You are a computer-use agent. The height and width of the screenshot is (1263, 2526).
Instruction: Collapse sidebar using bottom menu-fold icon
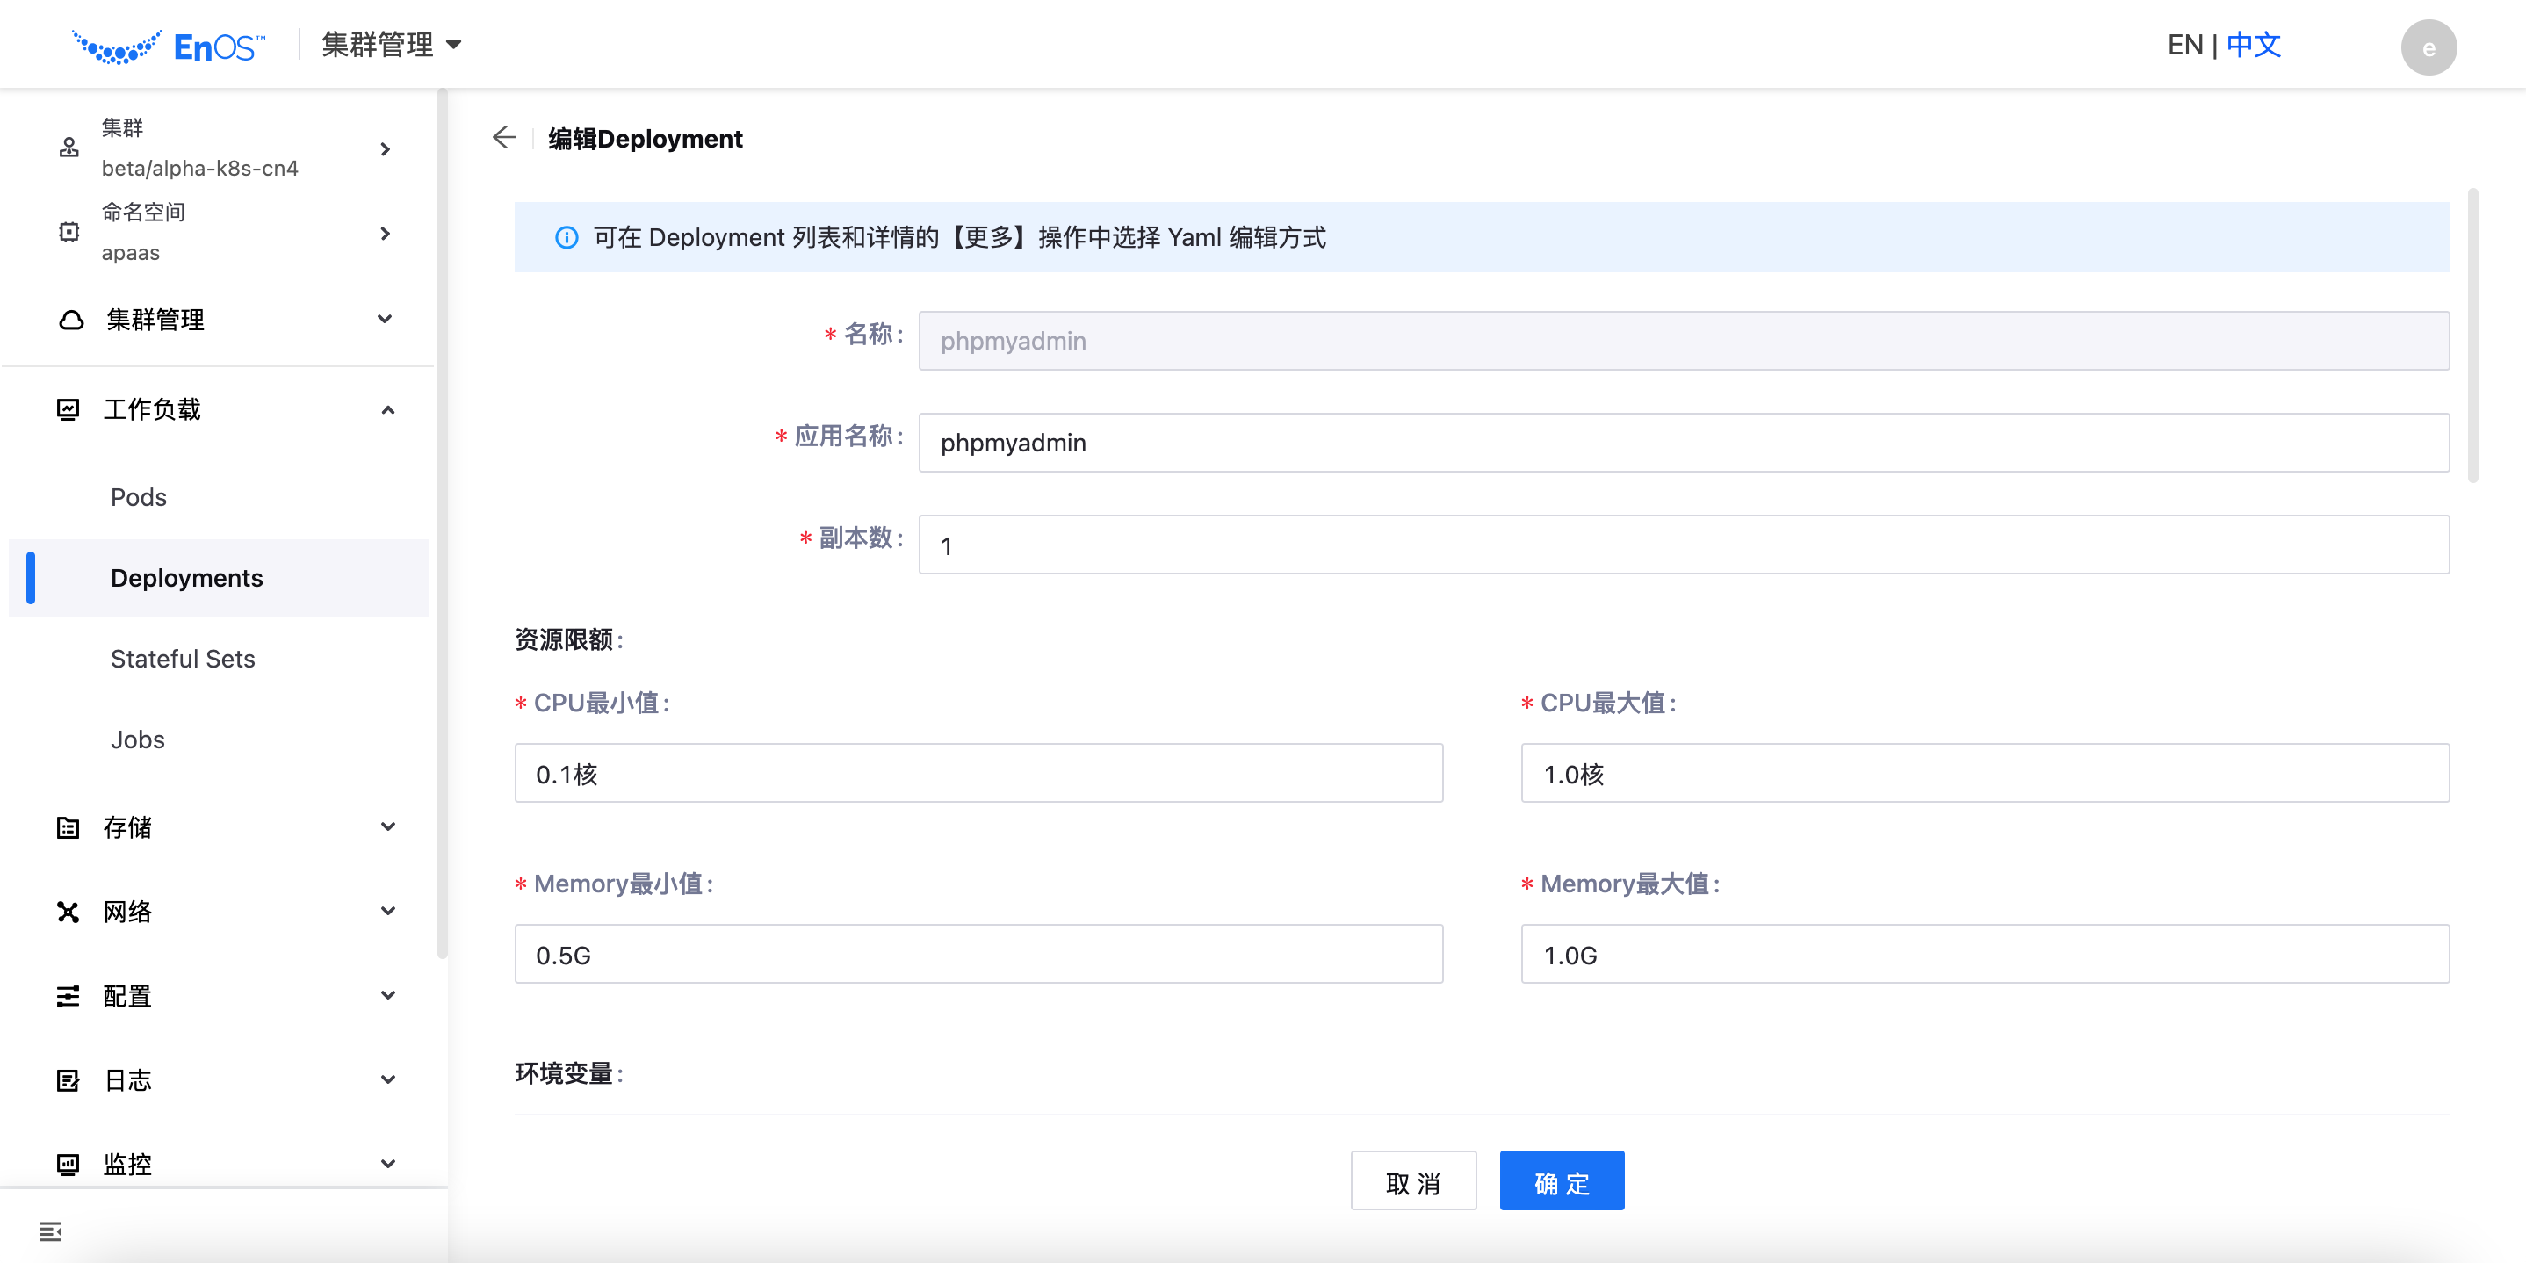(50, 1231)
